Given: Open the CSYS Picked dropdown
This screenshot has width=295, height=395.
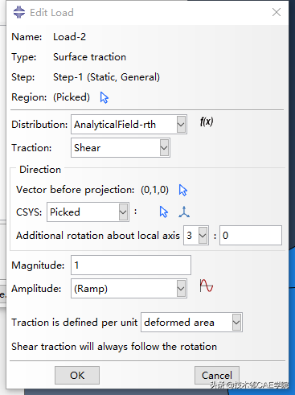Looking at the screenshot, I should click(88, 212).
